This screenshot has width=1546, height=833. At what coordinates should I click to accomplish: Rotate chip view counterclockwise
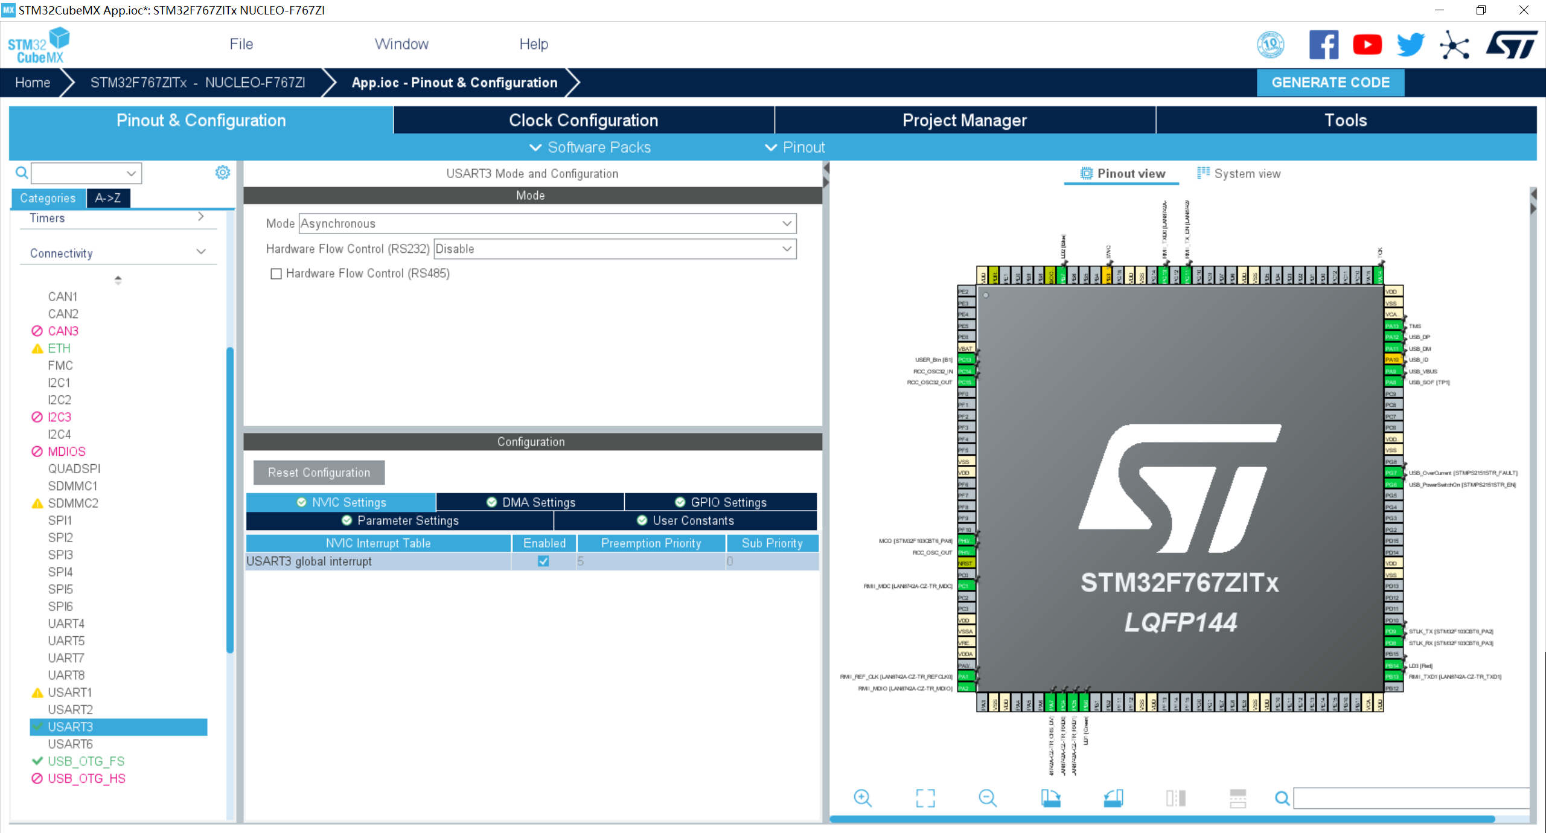tap(1113, 798)
